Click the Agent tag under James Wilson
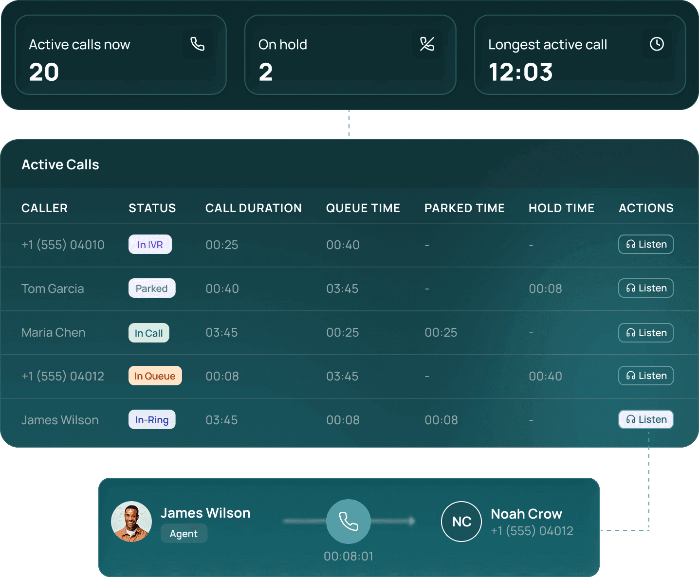 pos(184,534)
